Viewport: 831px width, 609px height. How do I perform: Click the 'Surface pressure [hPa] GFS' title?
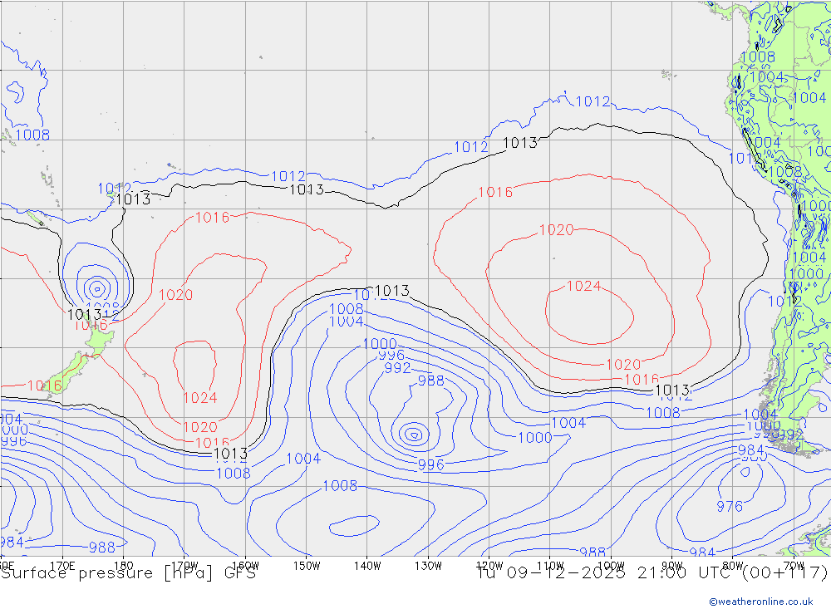tap(129, 573)
